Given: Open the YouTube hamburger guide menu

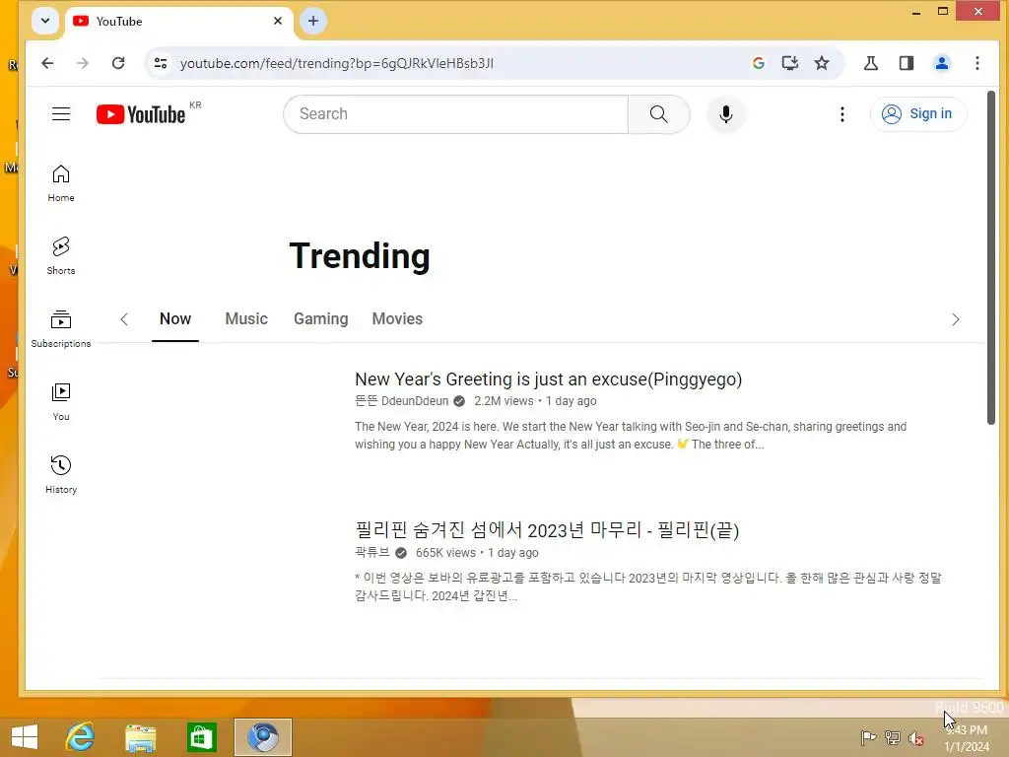Looking at the screenshot, I should pyautogui.click(x=61, y=114).
